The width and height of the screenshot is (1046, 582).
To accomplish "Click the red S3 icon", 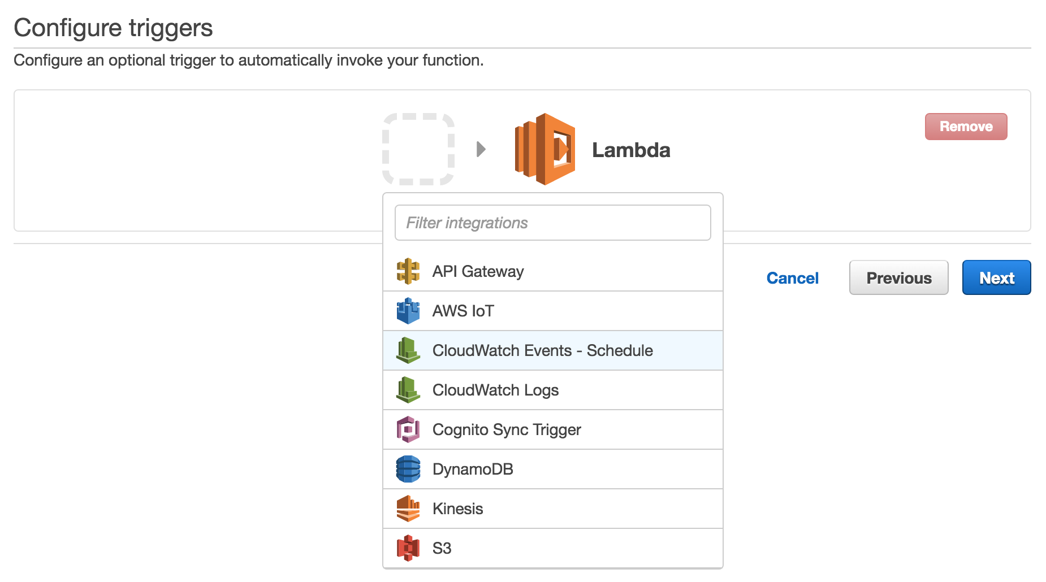I will pyautogui.click(x=408, y=549).
